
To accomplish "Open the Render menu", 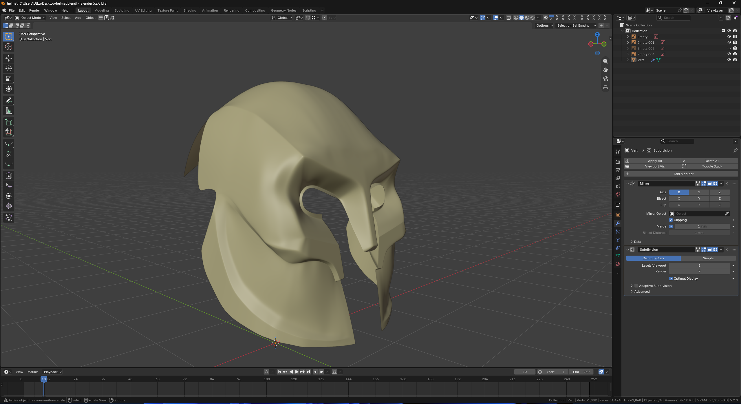I will click(x=34, y=10).
